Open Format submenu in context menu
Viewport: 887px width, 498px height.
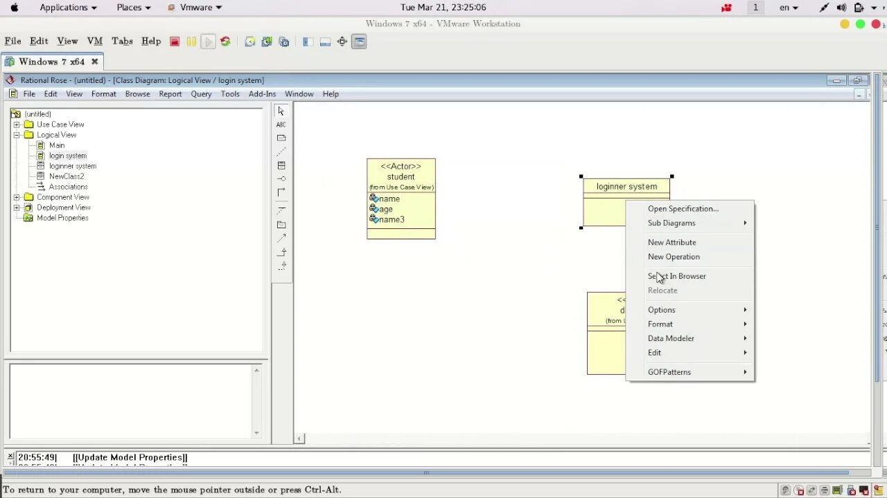coord(690,324)
